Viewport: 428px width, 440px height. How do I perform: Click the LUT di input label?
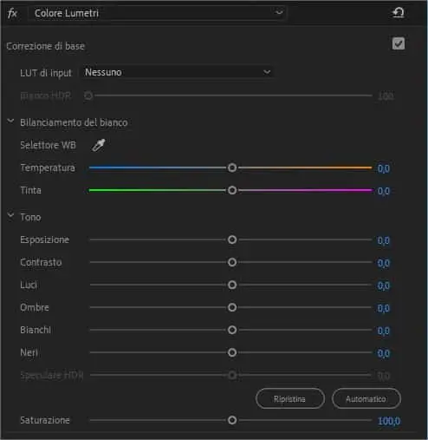(x=46, y=73)
